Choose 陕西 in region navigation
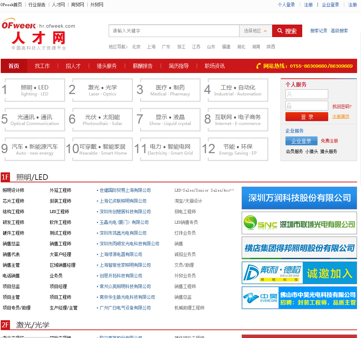361x338 pixels. tap(271, 47)
